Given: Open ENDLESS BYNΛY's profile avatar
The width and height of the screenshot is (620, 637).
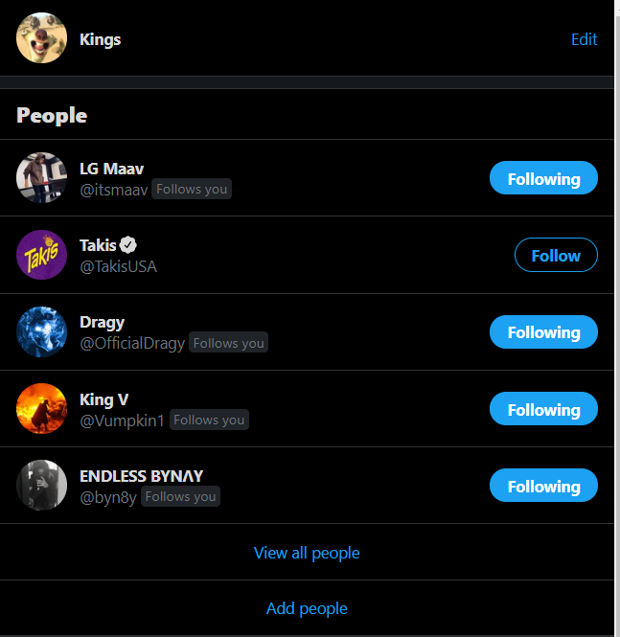Looking at the screenshot, I should [x=41, y=486].
